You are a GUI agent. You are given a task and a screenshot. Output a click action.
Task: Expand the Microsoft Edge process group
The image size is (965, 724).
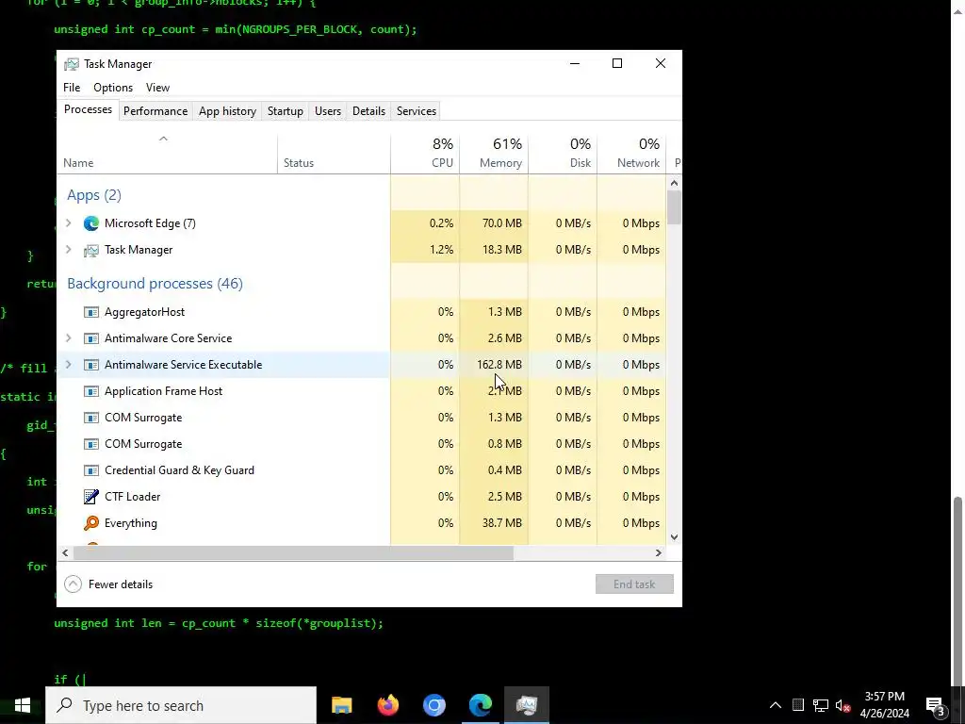68,223
